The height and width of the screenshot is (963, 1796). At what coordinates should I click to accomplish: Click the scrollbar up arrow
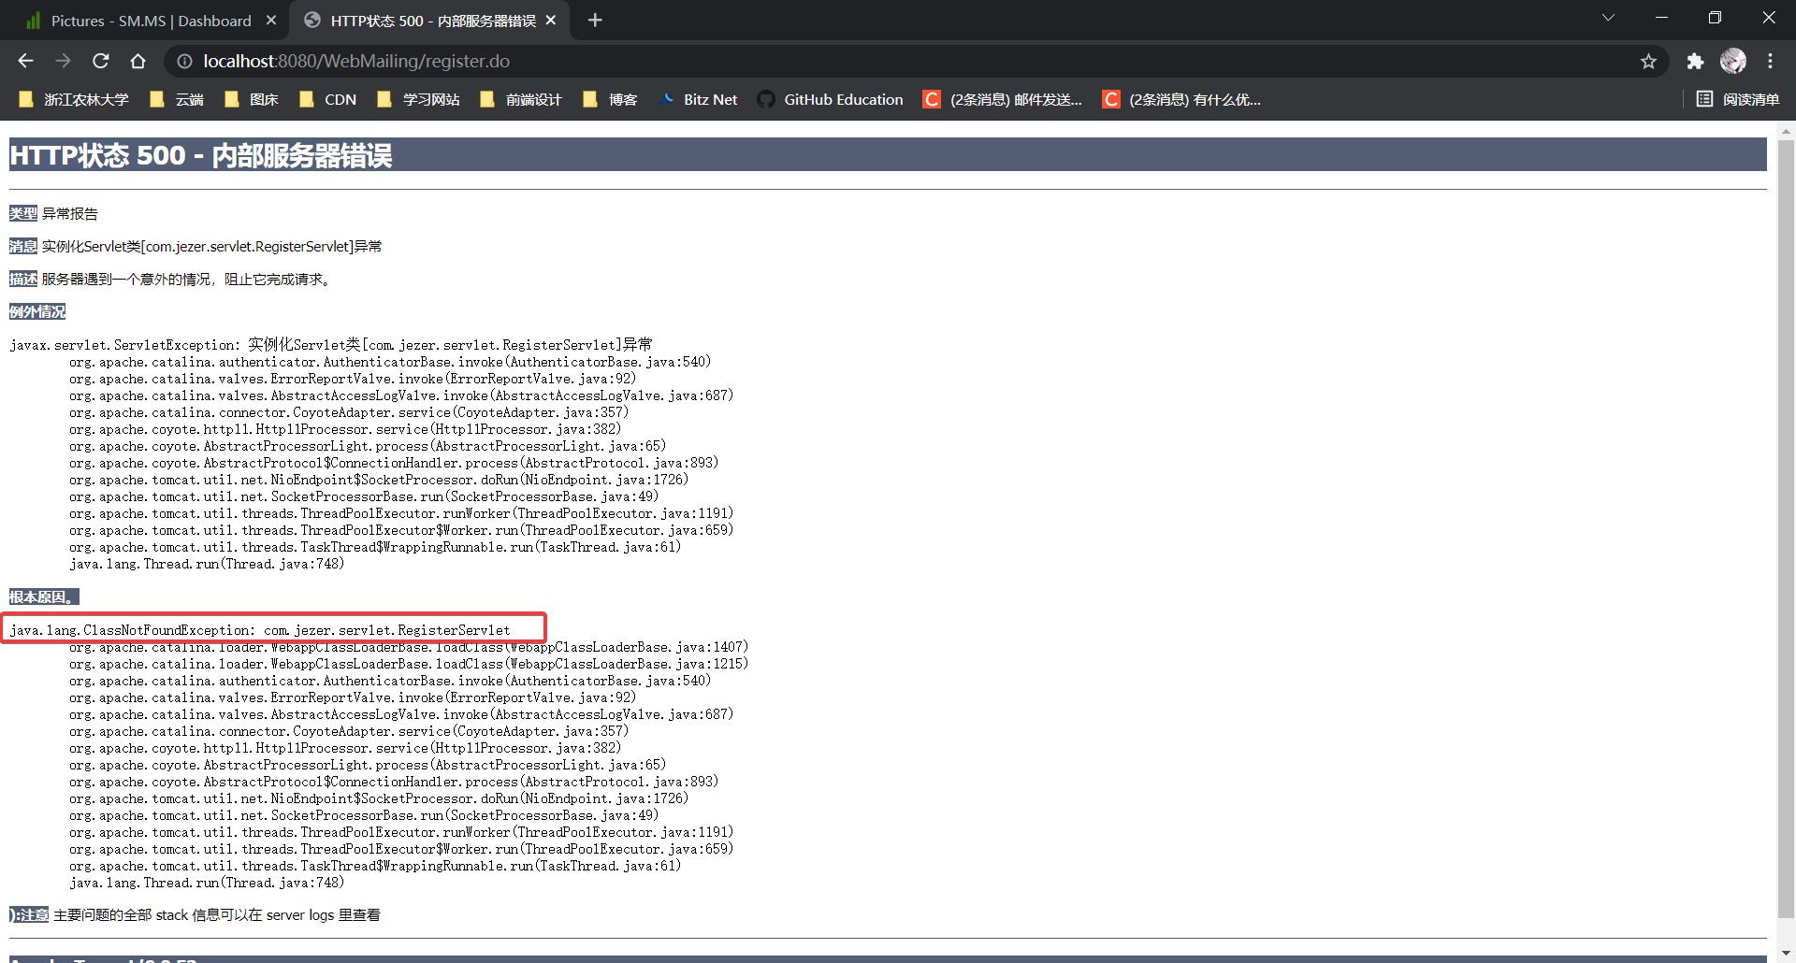[x=1786, y=130]
